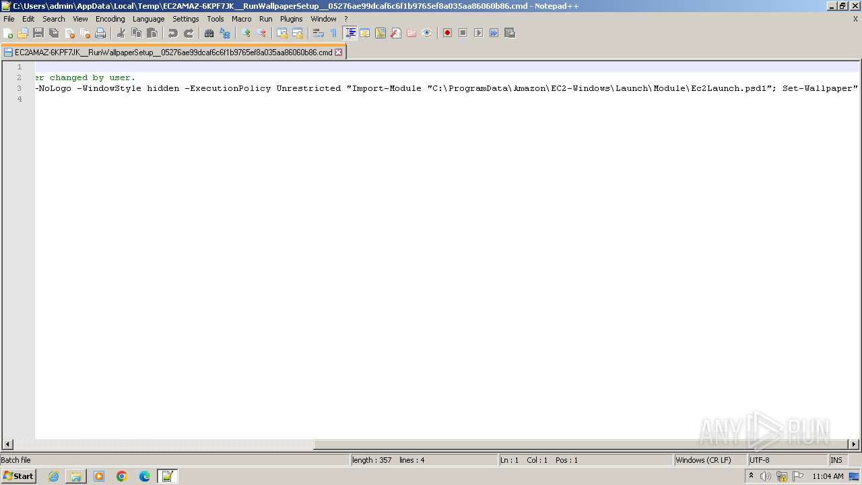Open a file via toolbar folder icon
Viewport: 862px width, 485px height.
24,33
